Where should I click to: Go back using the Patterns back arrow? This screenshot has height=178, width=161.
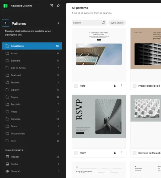point(5,23)
